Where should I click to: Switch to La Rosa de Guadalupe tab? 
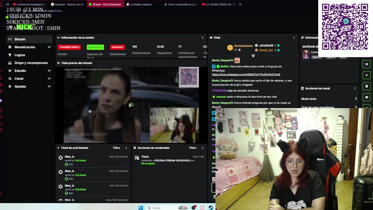29,4
